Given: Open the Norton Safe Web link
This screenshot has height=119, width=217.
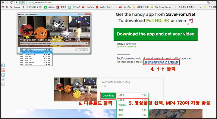Looking at the screenshot, I should point(126,47).
